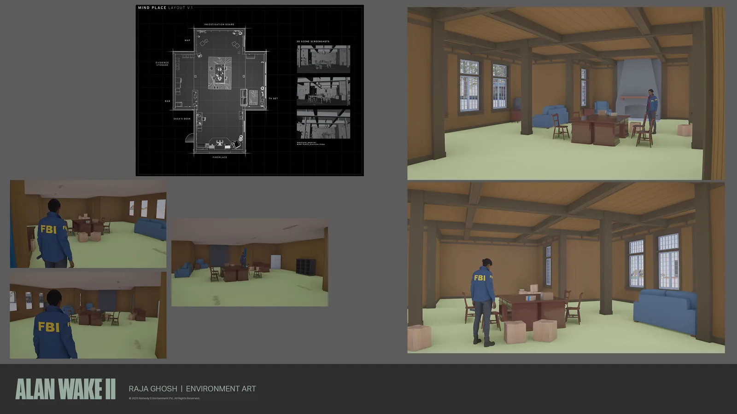The width and height of the screenshot is (737, 414).
Task: Click the 'MAP' label on the floor plan
Action: tap(187, 40)
